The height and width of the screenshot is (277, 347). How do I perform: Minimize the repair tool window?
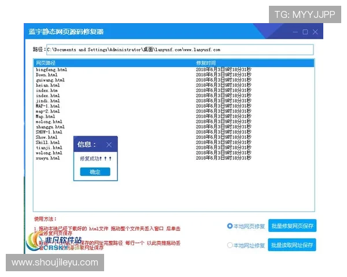point(295,32)
